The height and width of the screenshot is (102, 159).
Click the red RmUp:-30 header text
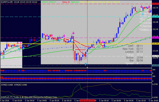66,2
